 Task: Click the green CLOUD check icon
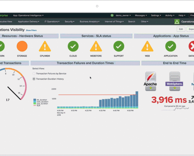click(73, 46)
